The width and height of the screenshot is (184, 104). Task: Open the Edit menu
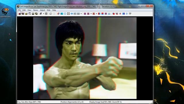coord(24,10)
